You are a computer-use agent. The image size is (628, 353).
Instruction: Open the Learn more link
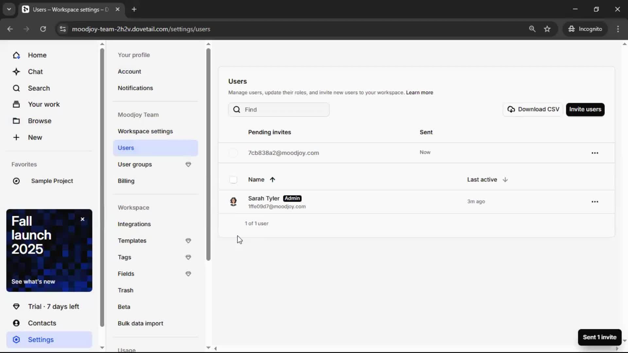tap(419, 92)
